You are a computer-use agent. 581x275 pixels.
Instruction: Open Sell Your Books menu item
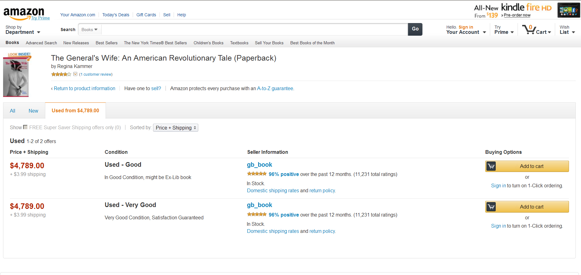tap(269, 43)
